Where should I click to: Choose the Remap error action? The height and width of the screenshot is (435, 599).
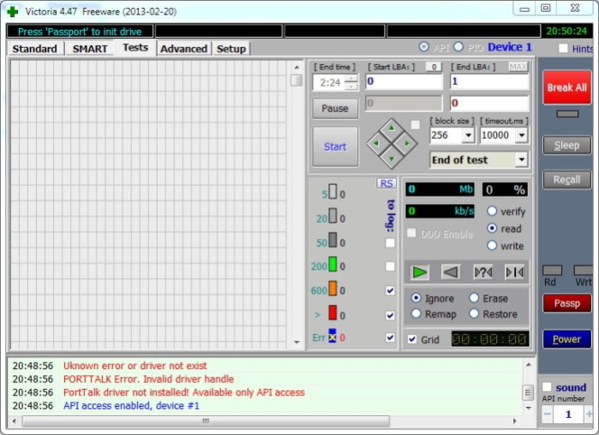416,313
